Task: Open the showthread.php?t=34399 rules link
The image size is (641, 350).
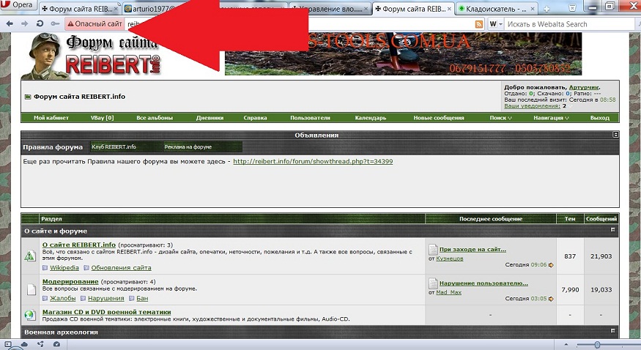Action: 313,161
